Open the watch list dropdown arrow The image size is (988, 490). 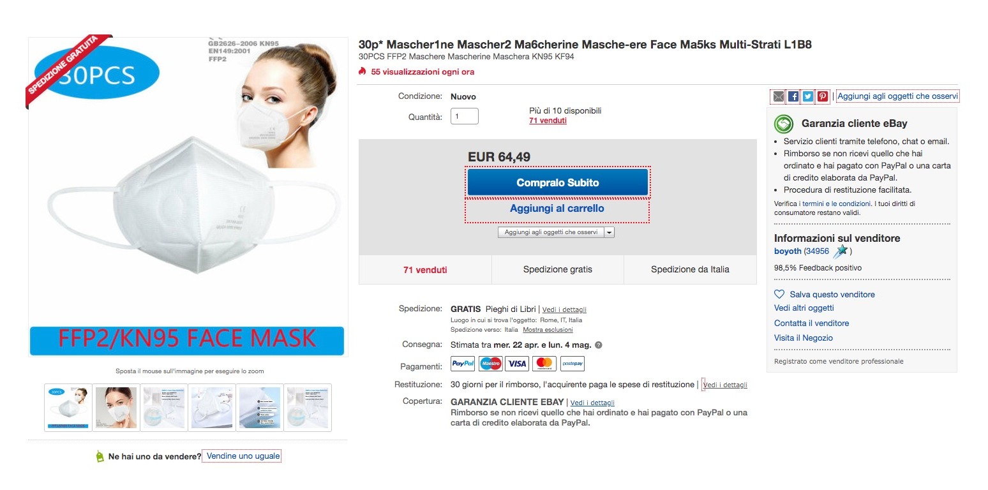(609, 232)
